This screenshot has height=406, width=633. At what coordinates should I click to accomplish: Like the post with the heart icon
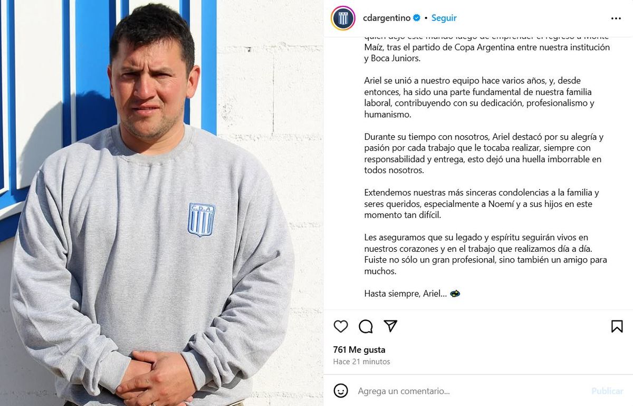pos(341,326)
